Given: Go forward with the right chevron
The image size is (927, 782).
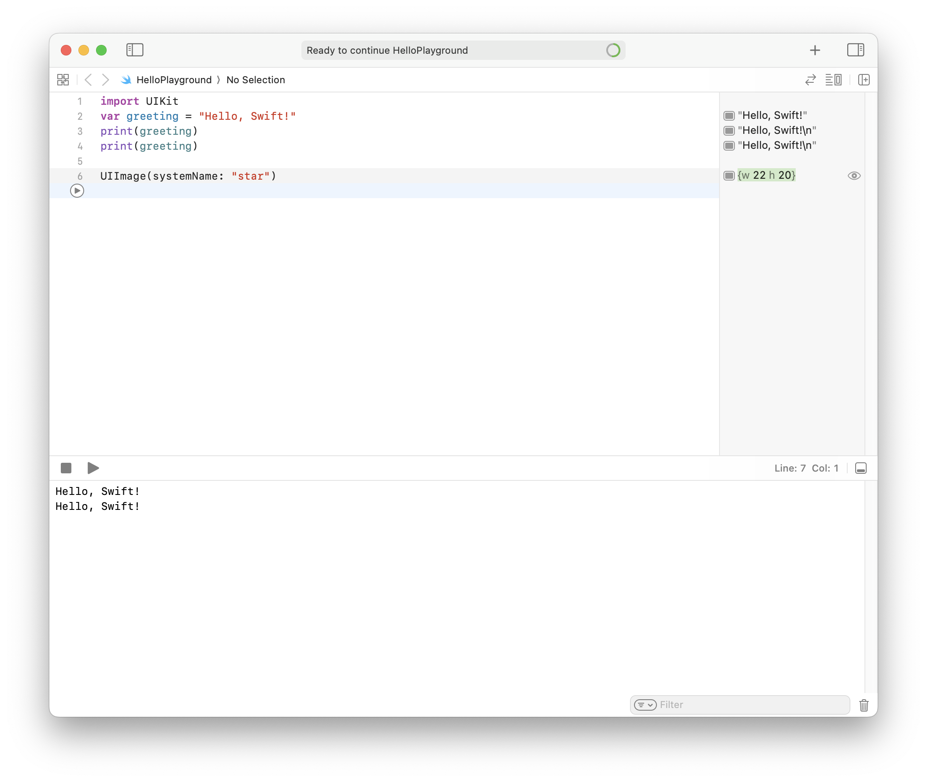Looking at the screenshot, I should click(x=105, y=80).
